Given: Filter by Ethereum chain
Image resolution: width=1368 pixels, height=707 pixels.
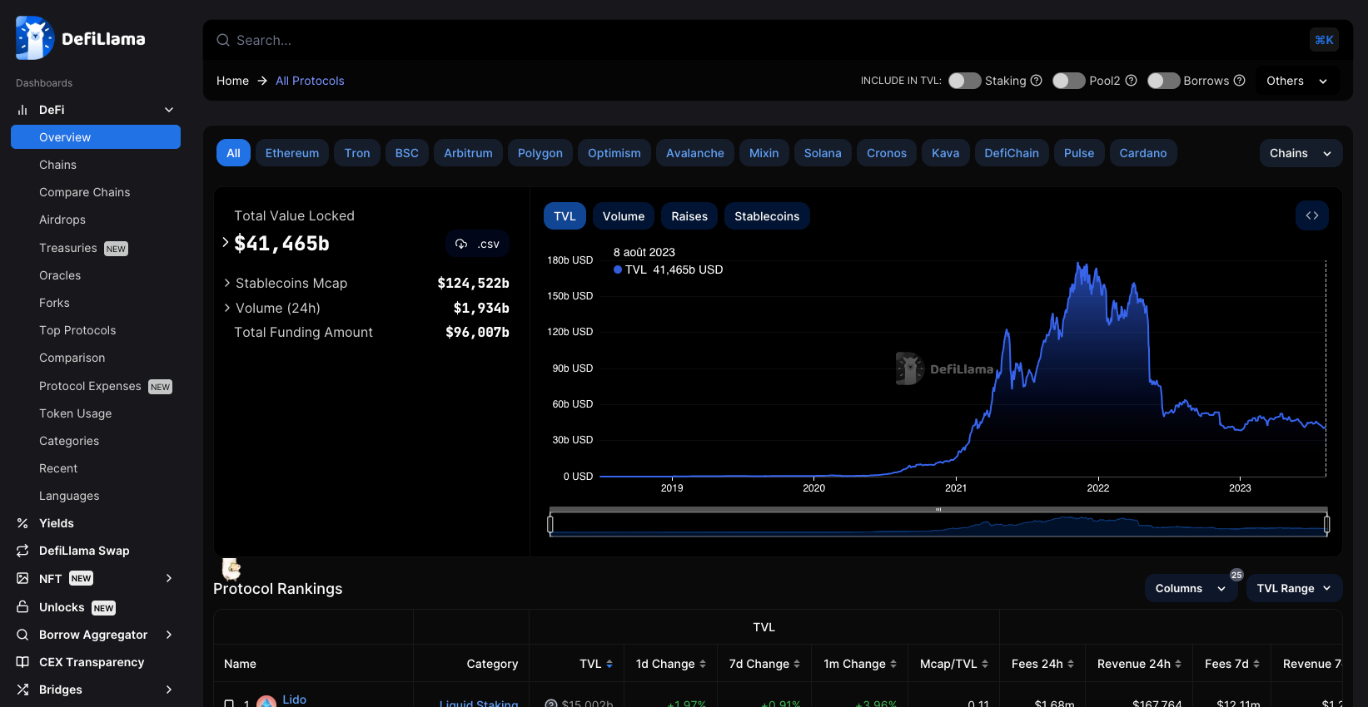Looking at the screenshot, I should tap(292, 153).
